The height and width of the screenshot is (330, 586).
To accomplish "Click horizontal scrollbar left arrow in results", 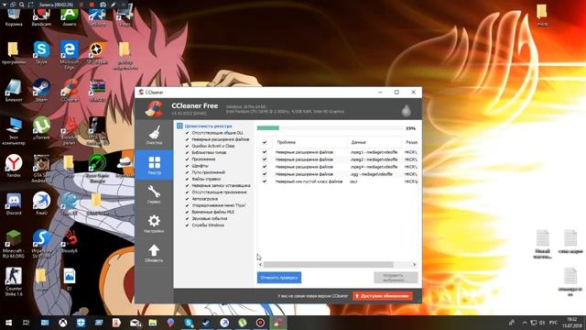I will (x=260, y=265).
